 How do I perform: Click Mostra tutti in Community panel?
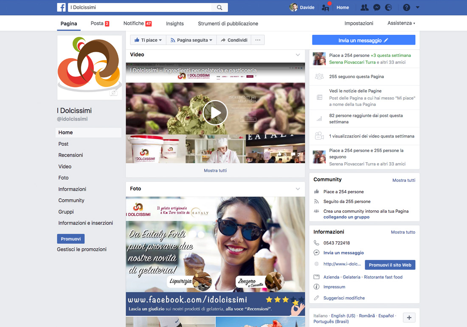(x=404, y=180)
